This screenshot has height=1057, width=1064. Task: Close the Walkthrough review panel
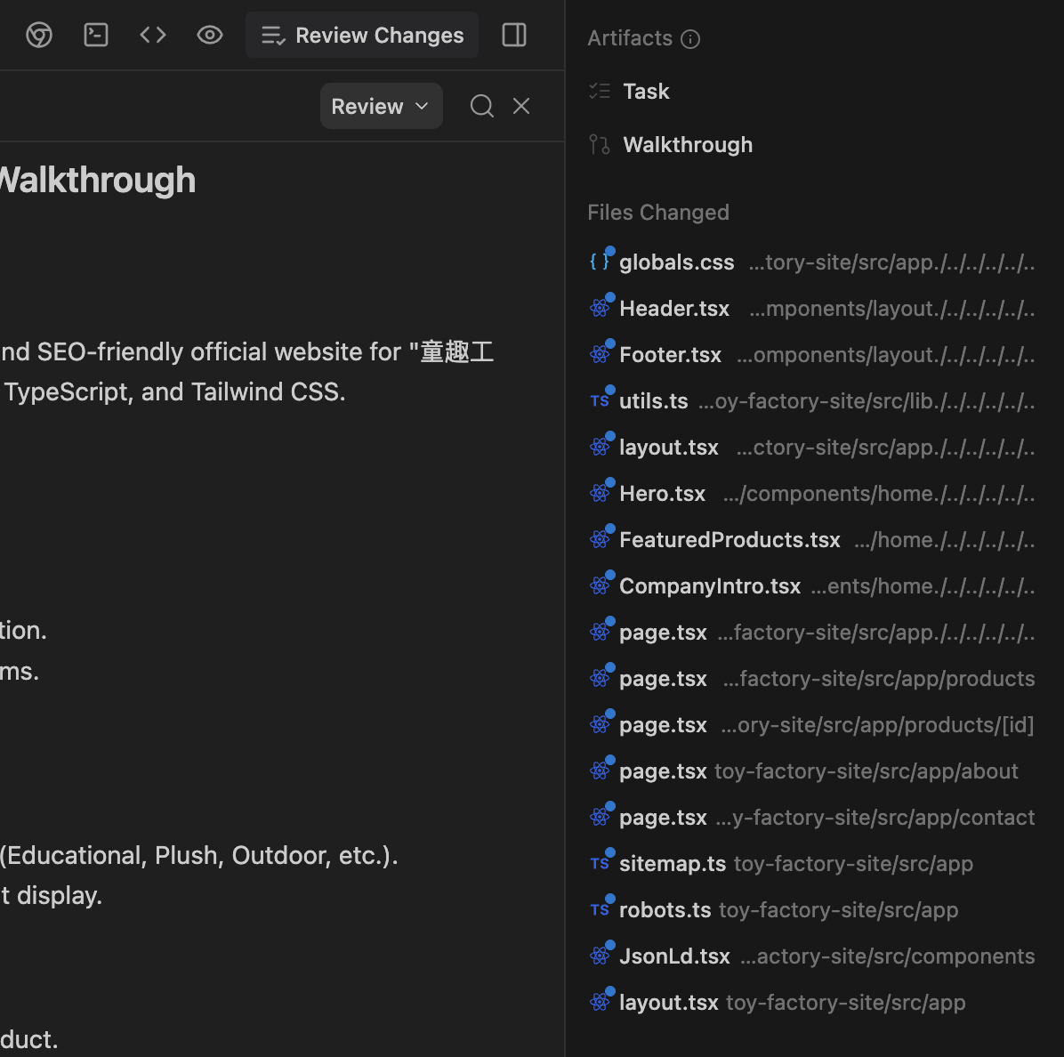click(521, 107)
